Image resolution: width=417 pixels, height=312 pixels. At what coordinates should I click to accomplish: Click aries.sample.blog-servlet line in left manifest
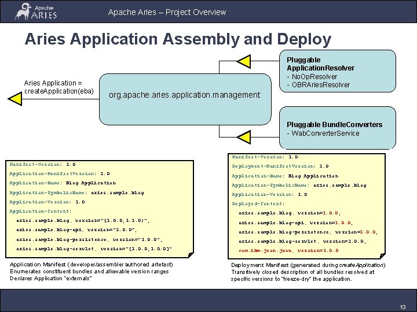pyautogui.click(x=94, y=249)
